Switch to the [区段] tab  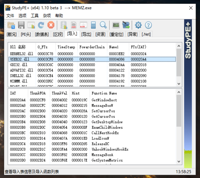[58, 34]
